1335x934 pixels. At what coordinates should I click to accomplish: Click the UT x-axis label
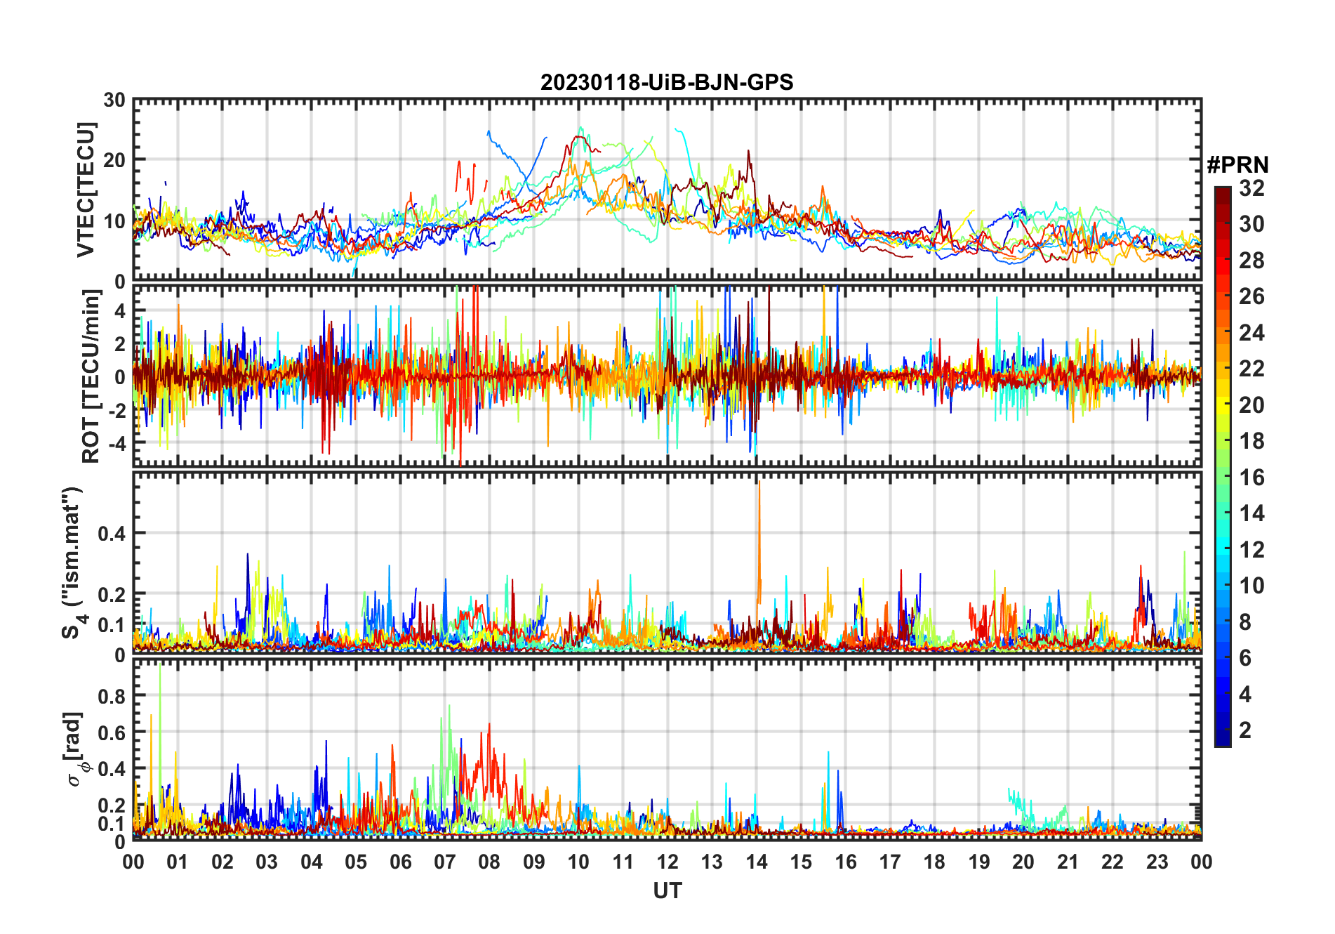pyautogui.click(x=667, y=890)
